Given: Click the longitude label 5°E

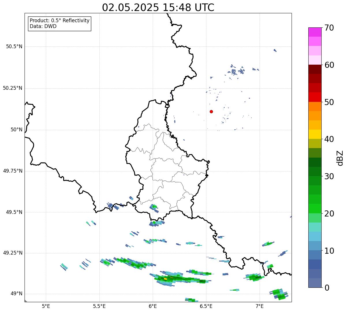Looking at the screenshot, I should [x=46, y=306].
